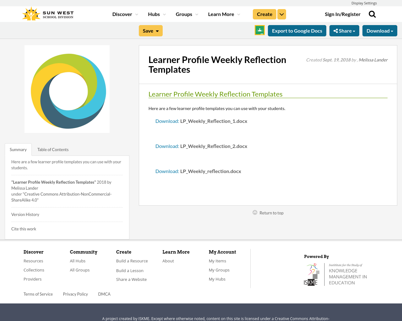Download LP_Weekly_Reflection_1.docx
This screenshot has width=402, height=321.
click(x=167, y=120)
